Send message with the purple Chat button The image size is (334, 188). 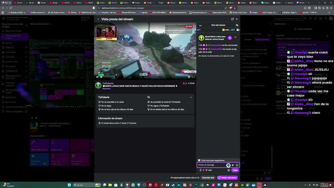click(235, 170)
